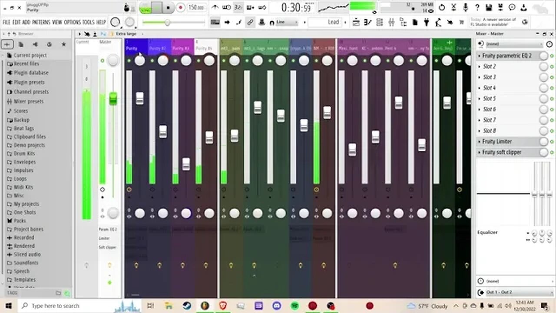The width and height of the screenshot is (556, 313).
Task: Click the browser files tab icon
Action: [x=21, y=44]
